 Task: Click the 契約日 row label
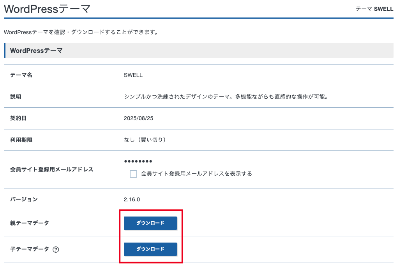tap(18, 118)
